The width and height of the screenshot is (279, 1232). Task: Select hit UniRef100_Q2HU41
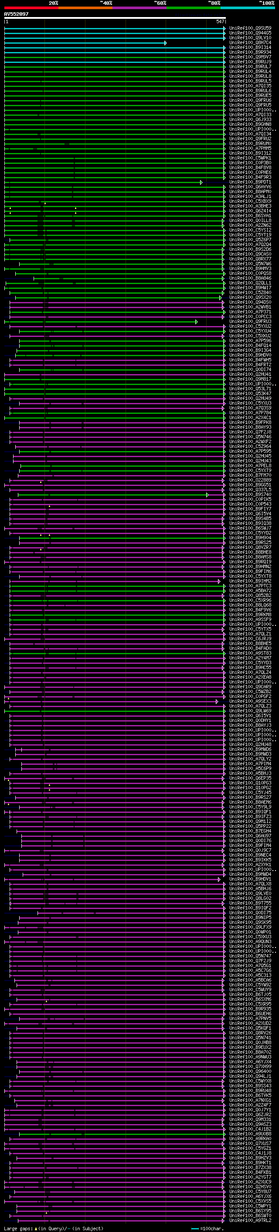pos(250,375)
